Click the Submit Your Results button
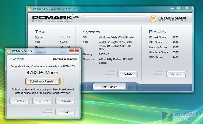 coord(43,81)
